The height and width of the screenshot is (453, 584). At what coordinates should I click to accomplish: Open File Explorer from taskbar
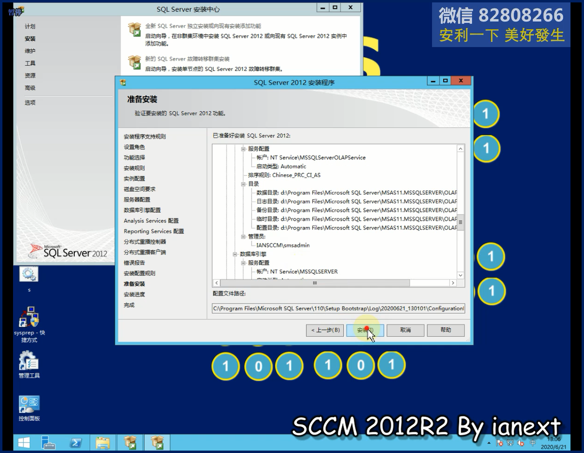103,442
